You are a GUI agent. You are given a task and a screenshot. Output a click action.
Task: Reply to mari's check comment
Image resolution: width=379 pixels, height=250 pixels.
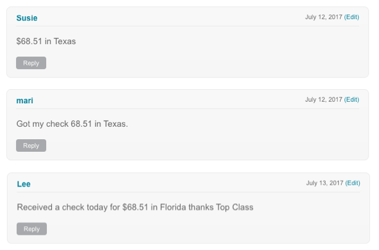pyautogui.click(x=31, y=146)
